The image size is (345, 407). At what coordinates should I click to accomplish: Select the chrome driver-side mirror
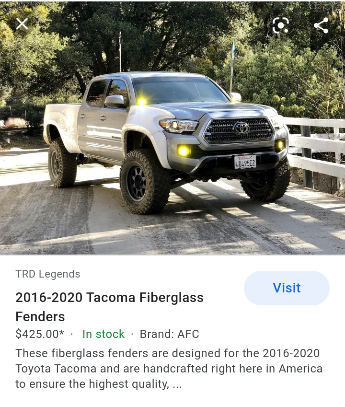coord(115,101)
